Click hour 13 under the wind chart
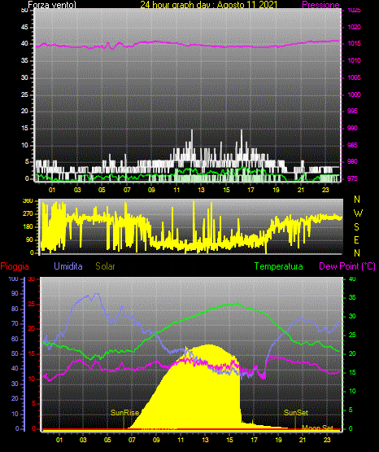The width and height of the screenshot is (379, 452). pos(201,190)
